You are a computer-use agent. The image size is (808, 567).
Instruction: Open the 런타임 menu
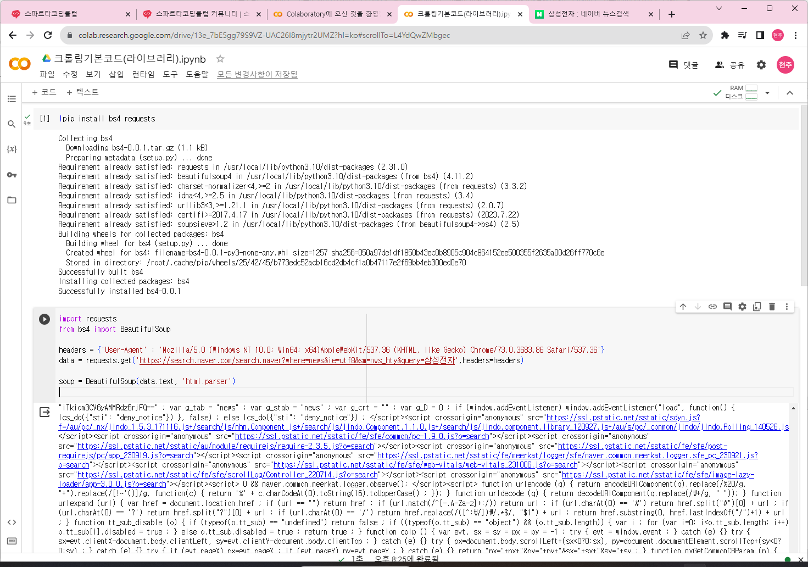(x=143, y=74)
